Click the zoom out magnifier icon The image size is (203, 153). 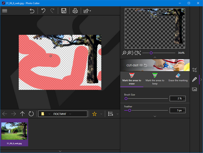point(124,53)
